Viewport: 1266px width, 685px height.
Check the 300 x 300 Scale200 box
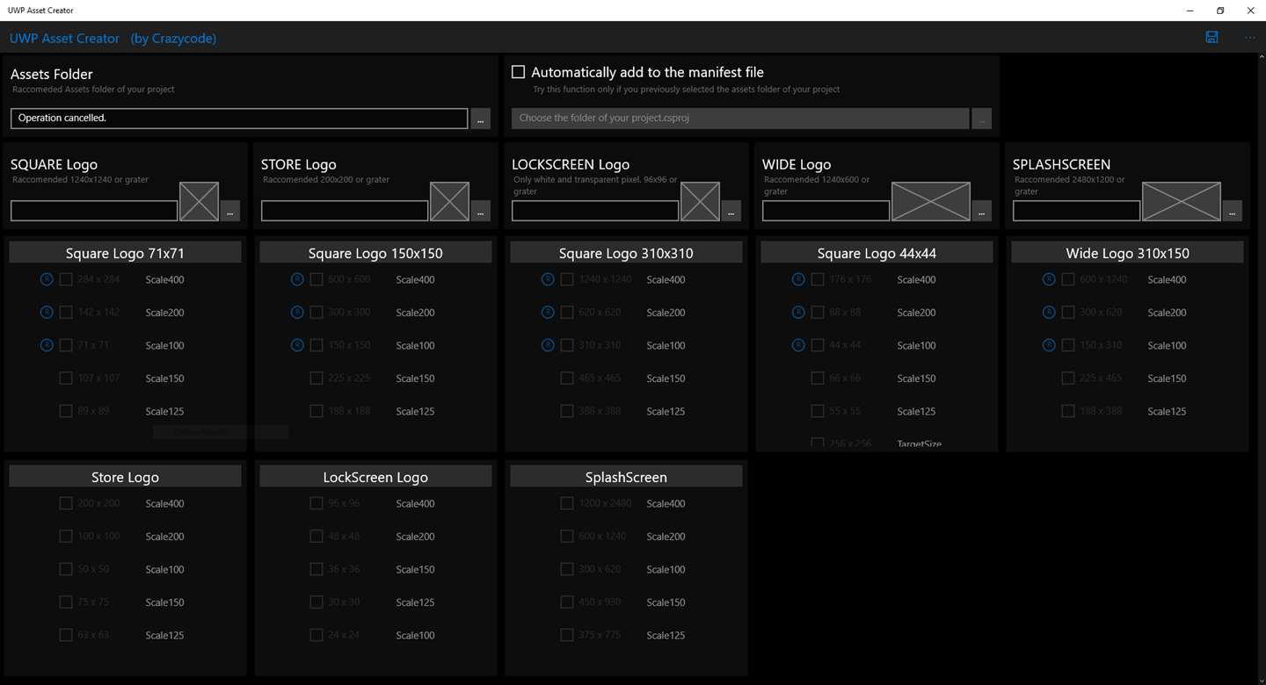(x=316, y=312)
